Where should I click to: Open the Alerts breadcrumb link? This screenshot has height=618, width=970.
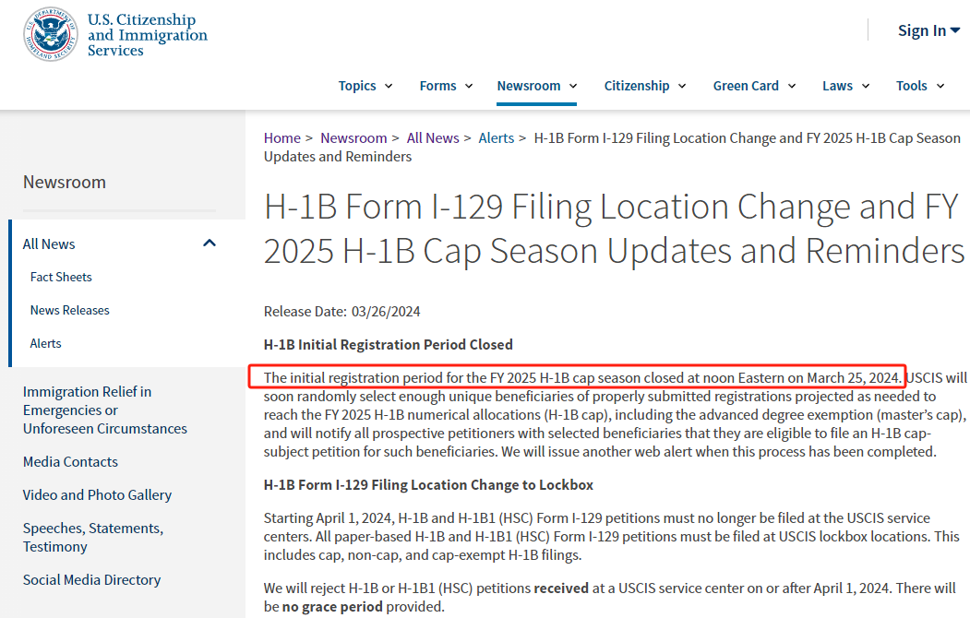[x=497, y=137]
